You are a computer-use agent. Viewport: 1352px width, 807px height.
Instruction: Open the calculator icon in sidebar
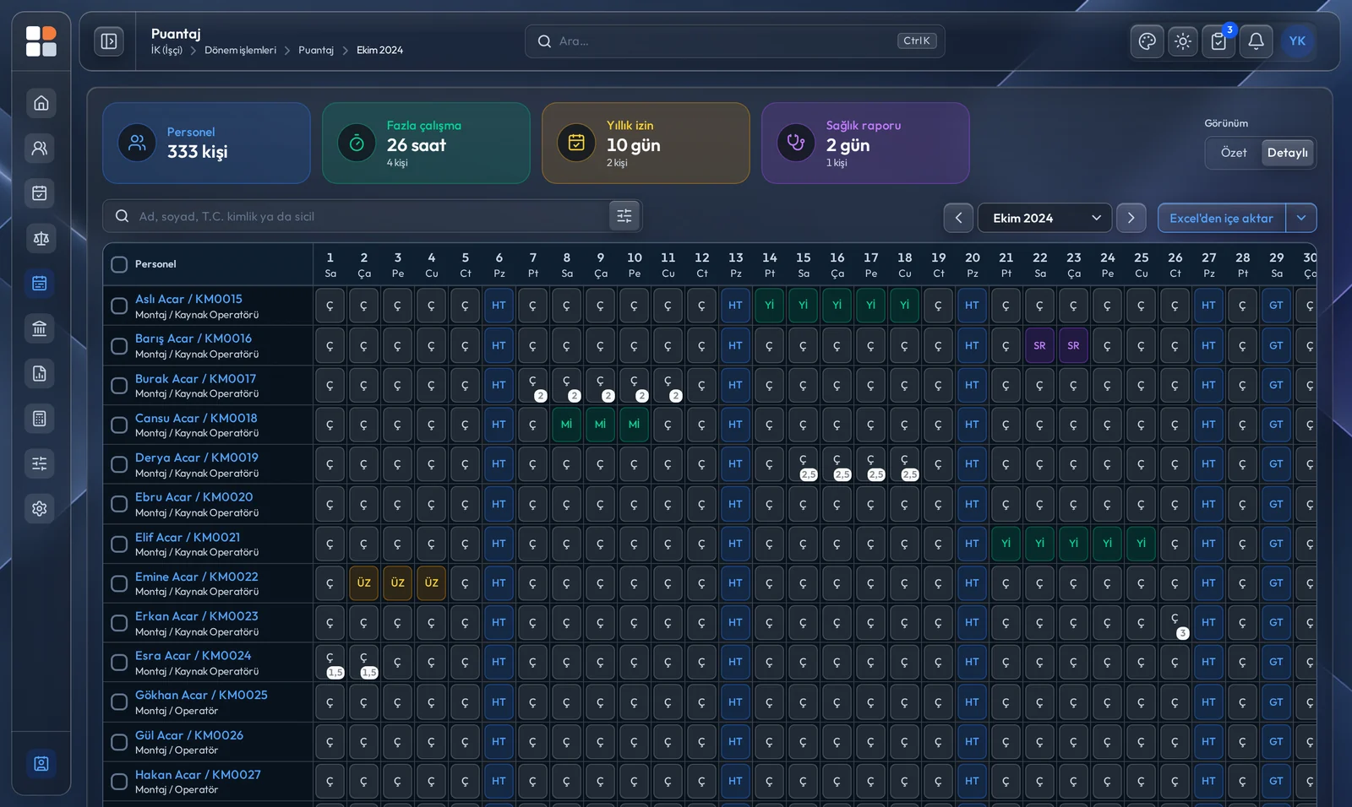(40, 419)
